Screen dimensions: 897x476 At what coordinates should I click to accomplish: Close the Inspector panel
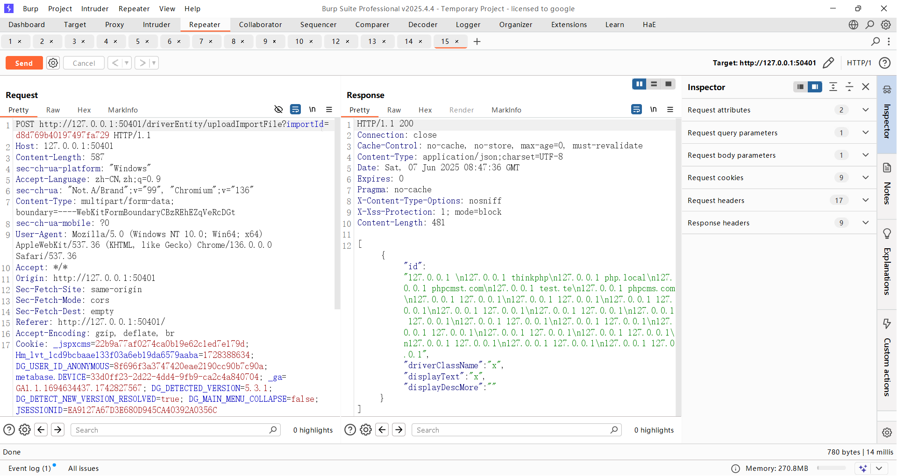(866, 87)
